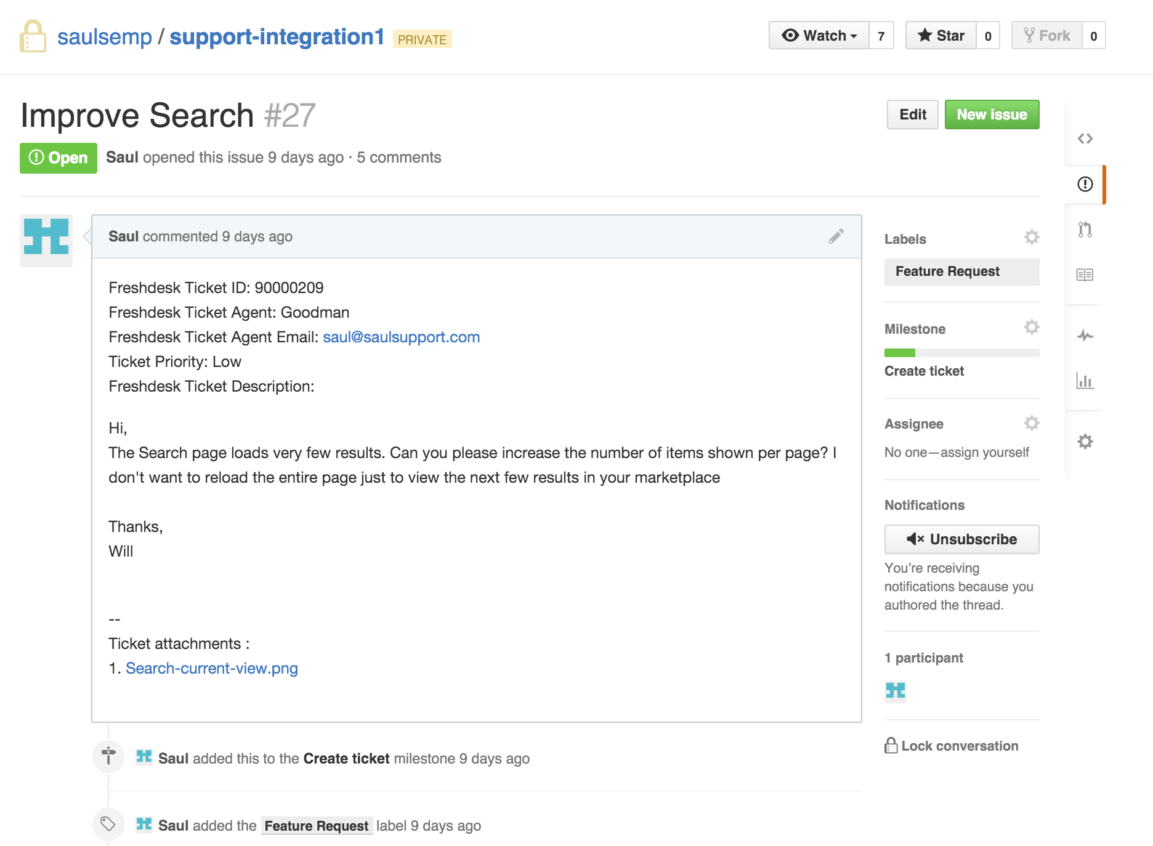Open the saulsemp user link
Screen dimensions: 1153x846
pyautogui.click(x=105, y=37)
